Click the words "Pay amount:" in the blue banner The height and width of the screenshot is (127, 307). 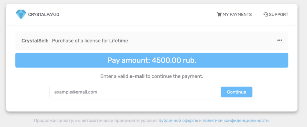(129, 60)
